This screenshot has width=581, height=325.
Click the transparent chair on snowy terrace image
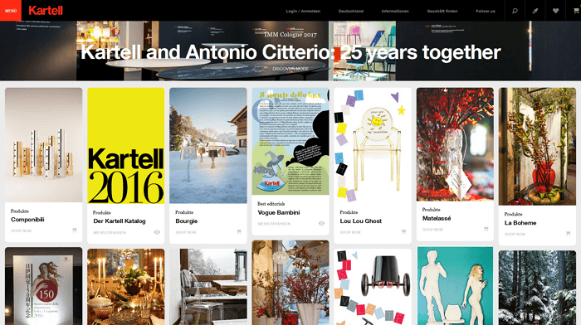(x=208, y=287)
